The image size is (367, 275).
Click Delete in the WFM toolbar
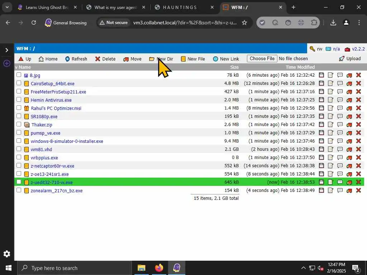click(x=105, y=59)
